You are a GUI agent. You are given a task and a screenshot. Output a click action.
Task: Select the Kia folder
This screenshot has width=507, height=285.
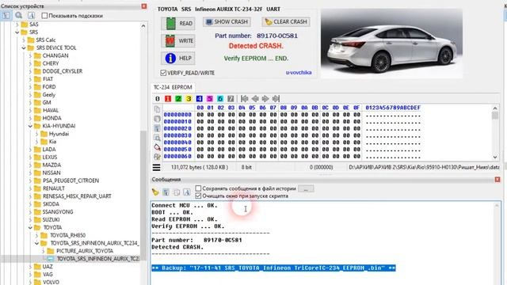[52, 142]
